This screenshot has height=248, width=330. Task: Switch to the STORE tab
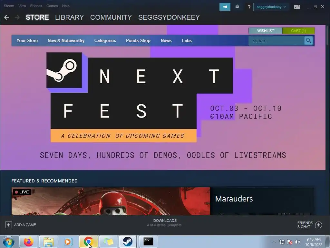[37, 17]
